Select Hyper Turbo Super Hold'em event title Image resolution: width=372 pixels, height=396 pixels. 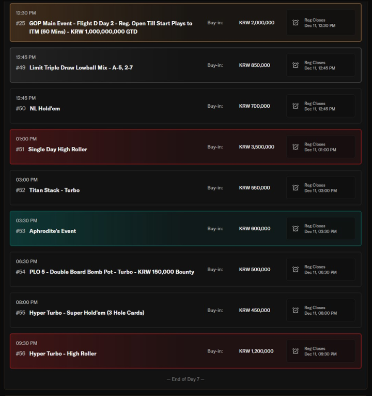click(x=86, y=313)
